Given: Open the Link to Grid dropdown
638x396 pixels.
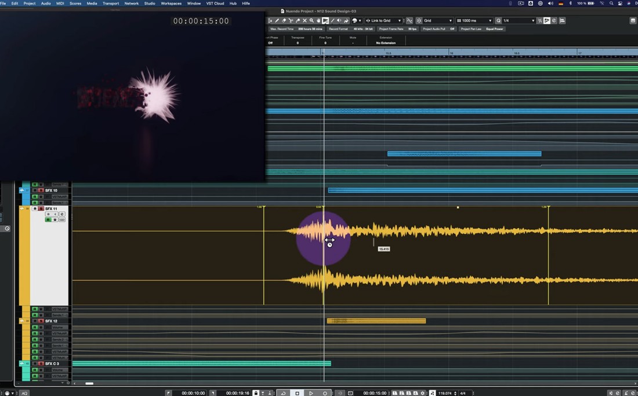Looking at the screenshot, I should click(x=383, y=21).
